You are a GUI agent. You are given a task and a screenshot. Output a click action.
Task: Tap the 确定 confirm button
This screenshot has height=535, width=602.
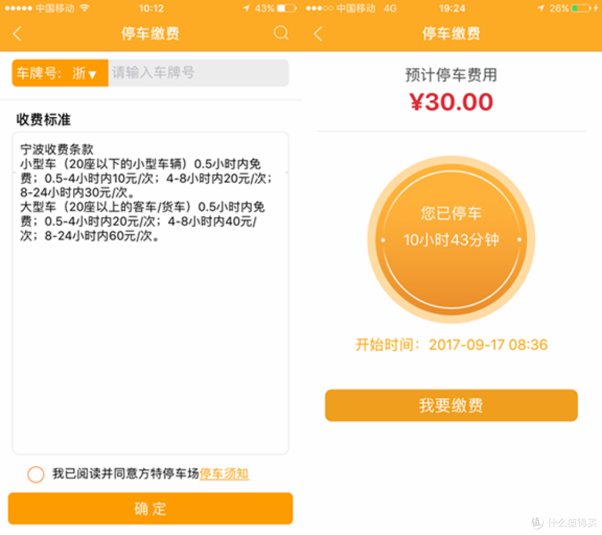[x=151, y=508]
